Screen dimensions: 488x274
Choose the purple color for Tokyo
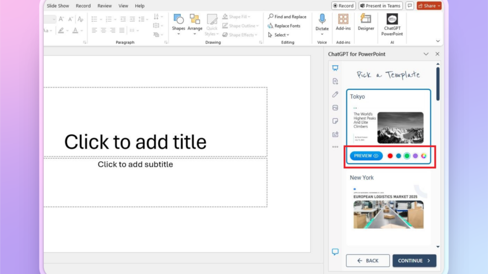[415, 156]
